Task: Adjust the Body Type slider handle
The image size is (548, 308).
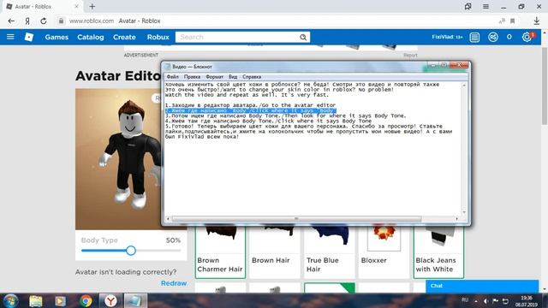Action: (131, 251)
